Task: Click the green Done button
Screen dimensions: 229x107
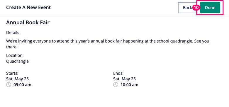Action: [210, 8]
